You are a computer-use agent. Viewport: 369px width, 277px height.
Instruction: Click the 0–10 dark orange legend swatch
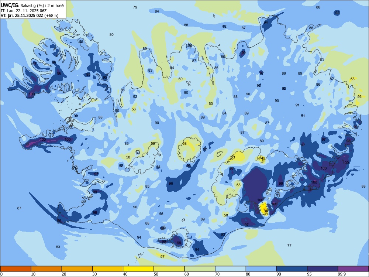pos(15,269)
